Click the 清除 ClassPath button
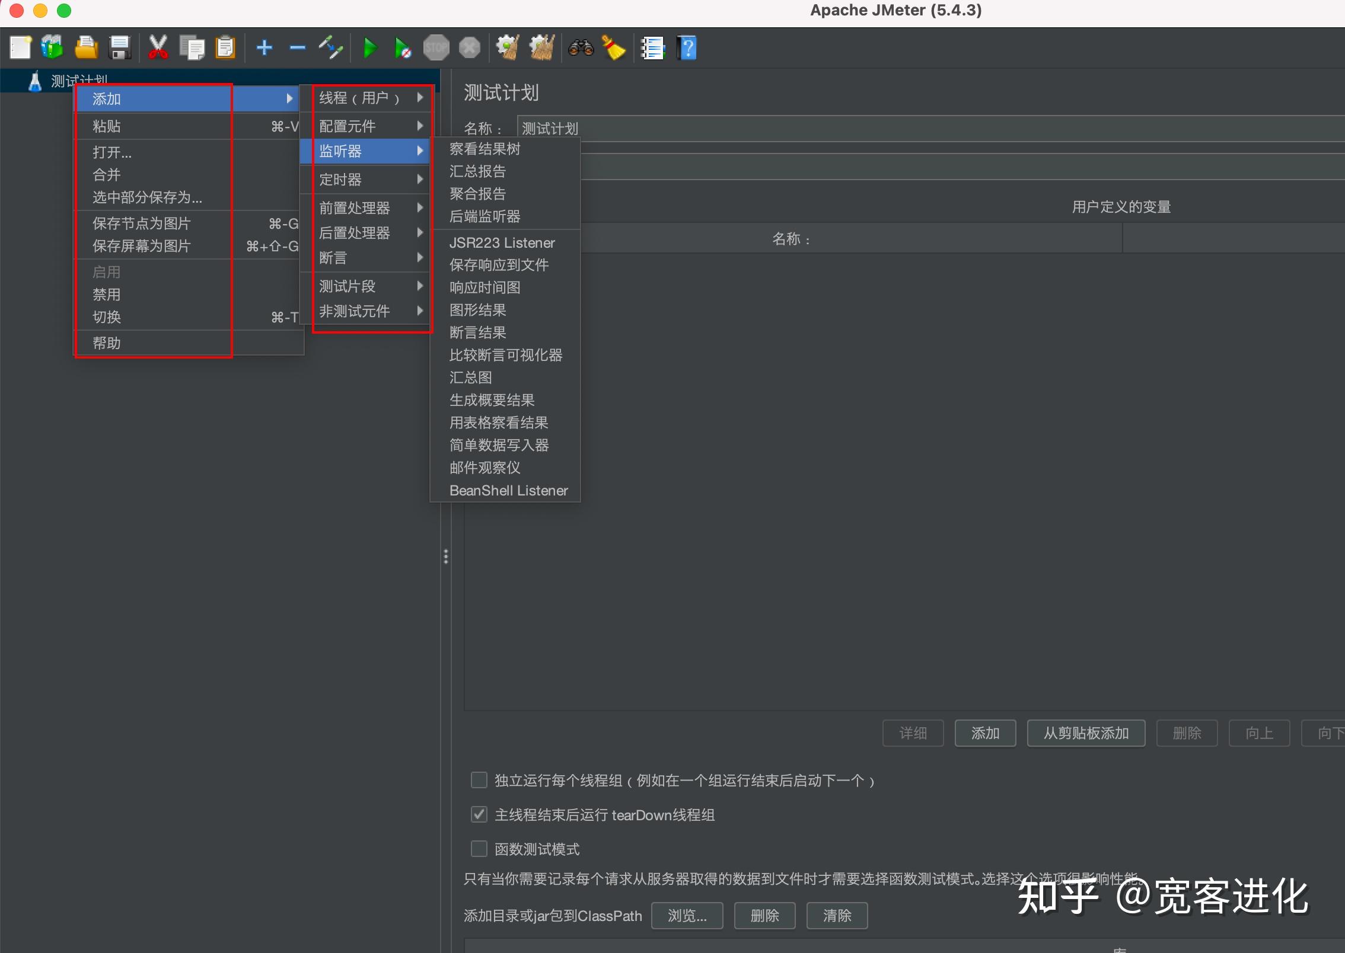Image resolution: width=1345 pixels, height=953 pixels. (837, 916)
